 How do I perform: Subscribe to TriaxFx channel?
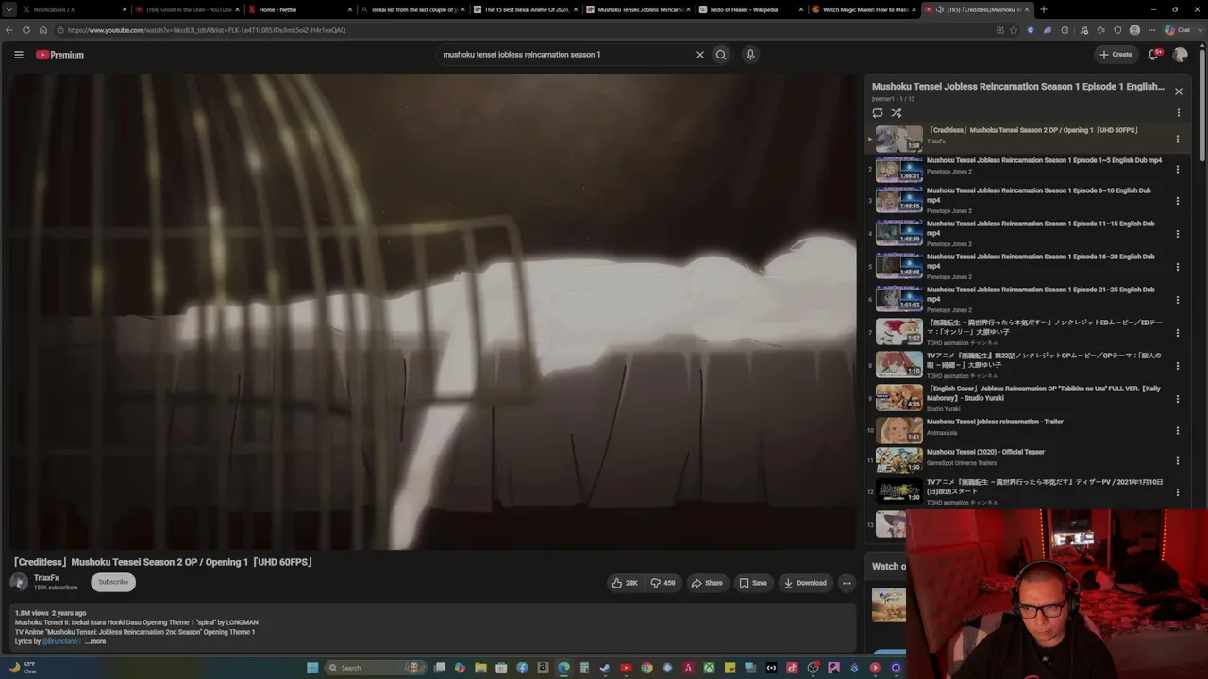(x=113, y=582)
